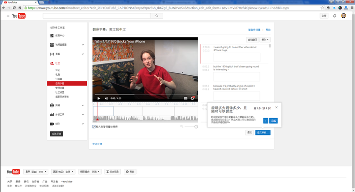Play the video in the player

coord(99,98)
